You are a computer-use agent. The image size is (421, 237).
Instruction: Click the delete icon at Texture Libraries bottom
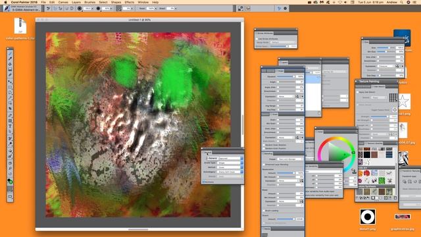(395, 198)
